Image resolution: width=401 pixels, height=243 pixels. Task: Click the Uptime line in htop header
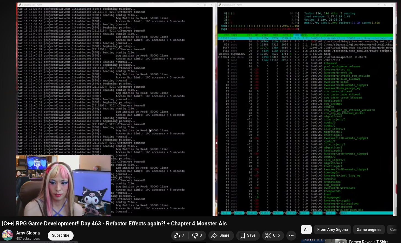point(322,20)
